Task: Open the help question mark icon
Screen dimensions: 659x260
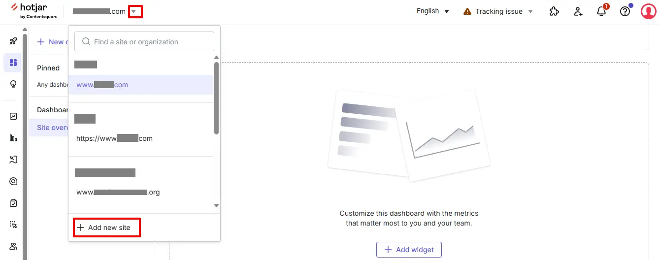Action: click(x=625, y=11)
